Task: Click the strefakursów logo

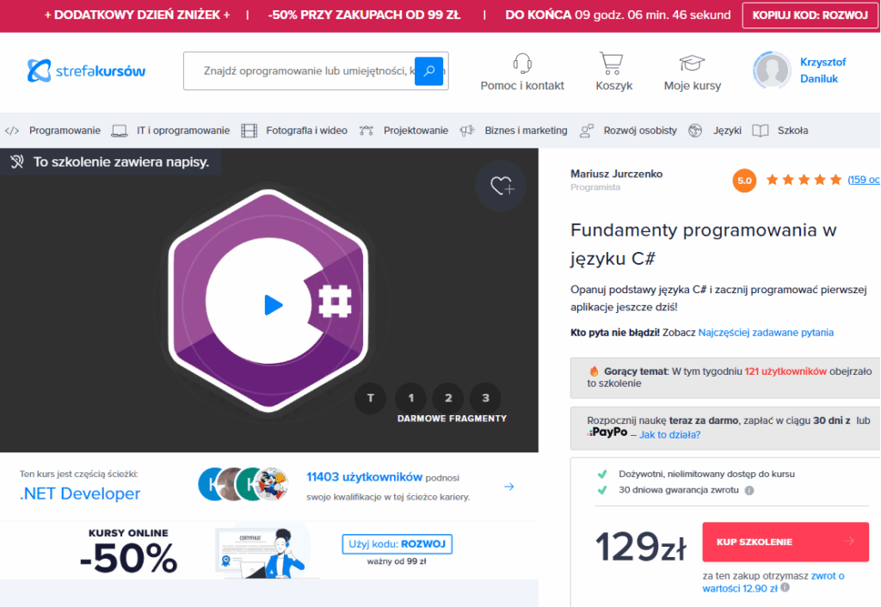Action: [x=86, y=71]
